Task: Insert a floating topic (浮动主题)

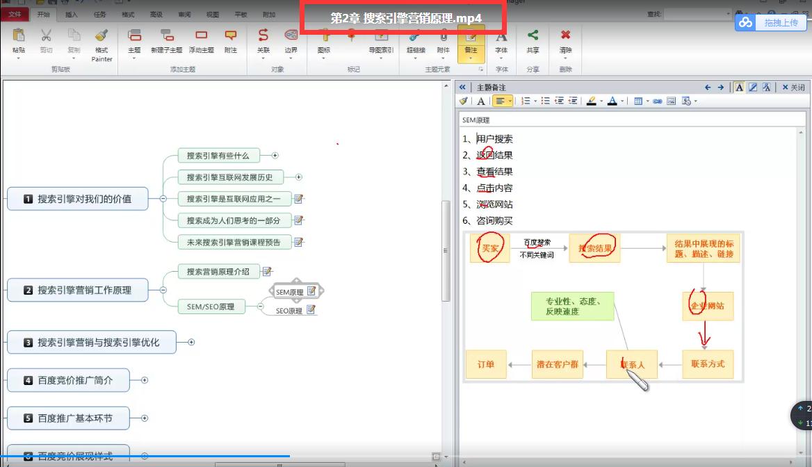Action: pos(202,43)
